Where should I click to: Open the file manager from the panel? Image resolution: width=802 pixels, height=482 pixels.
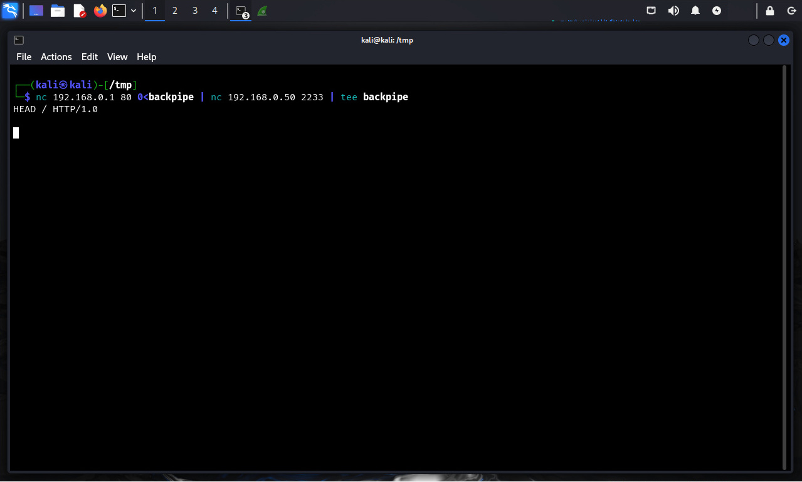[58, 11]
